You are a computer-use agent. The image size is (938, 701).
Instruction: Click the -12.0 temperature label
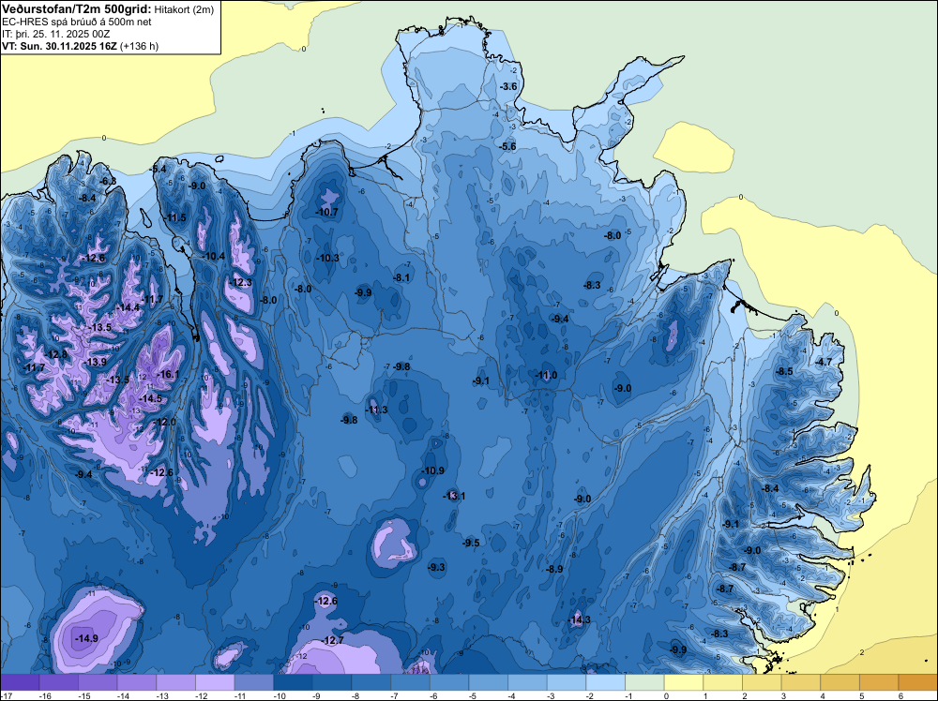164,422
